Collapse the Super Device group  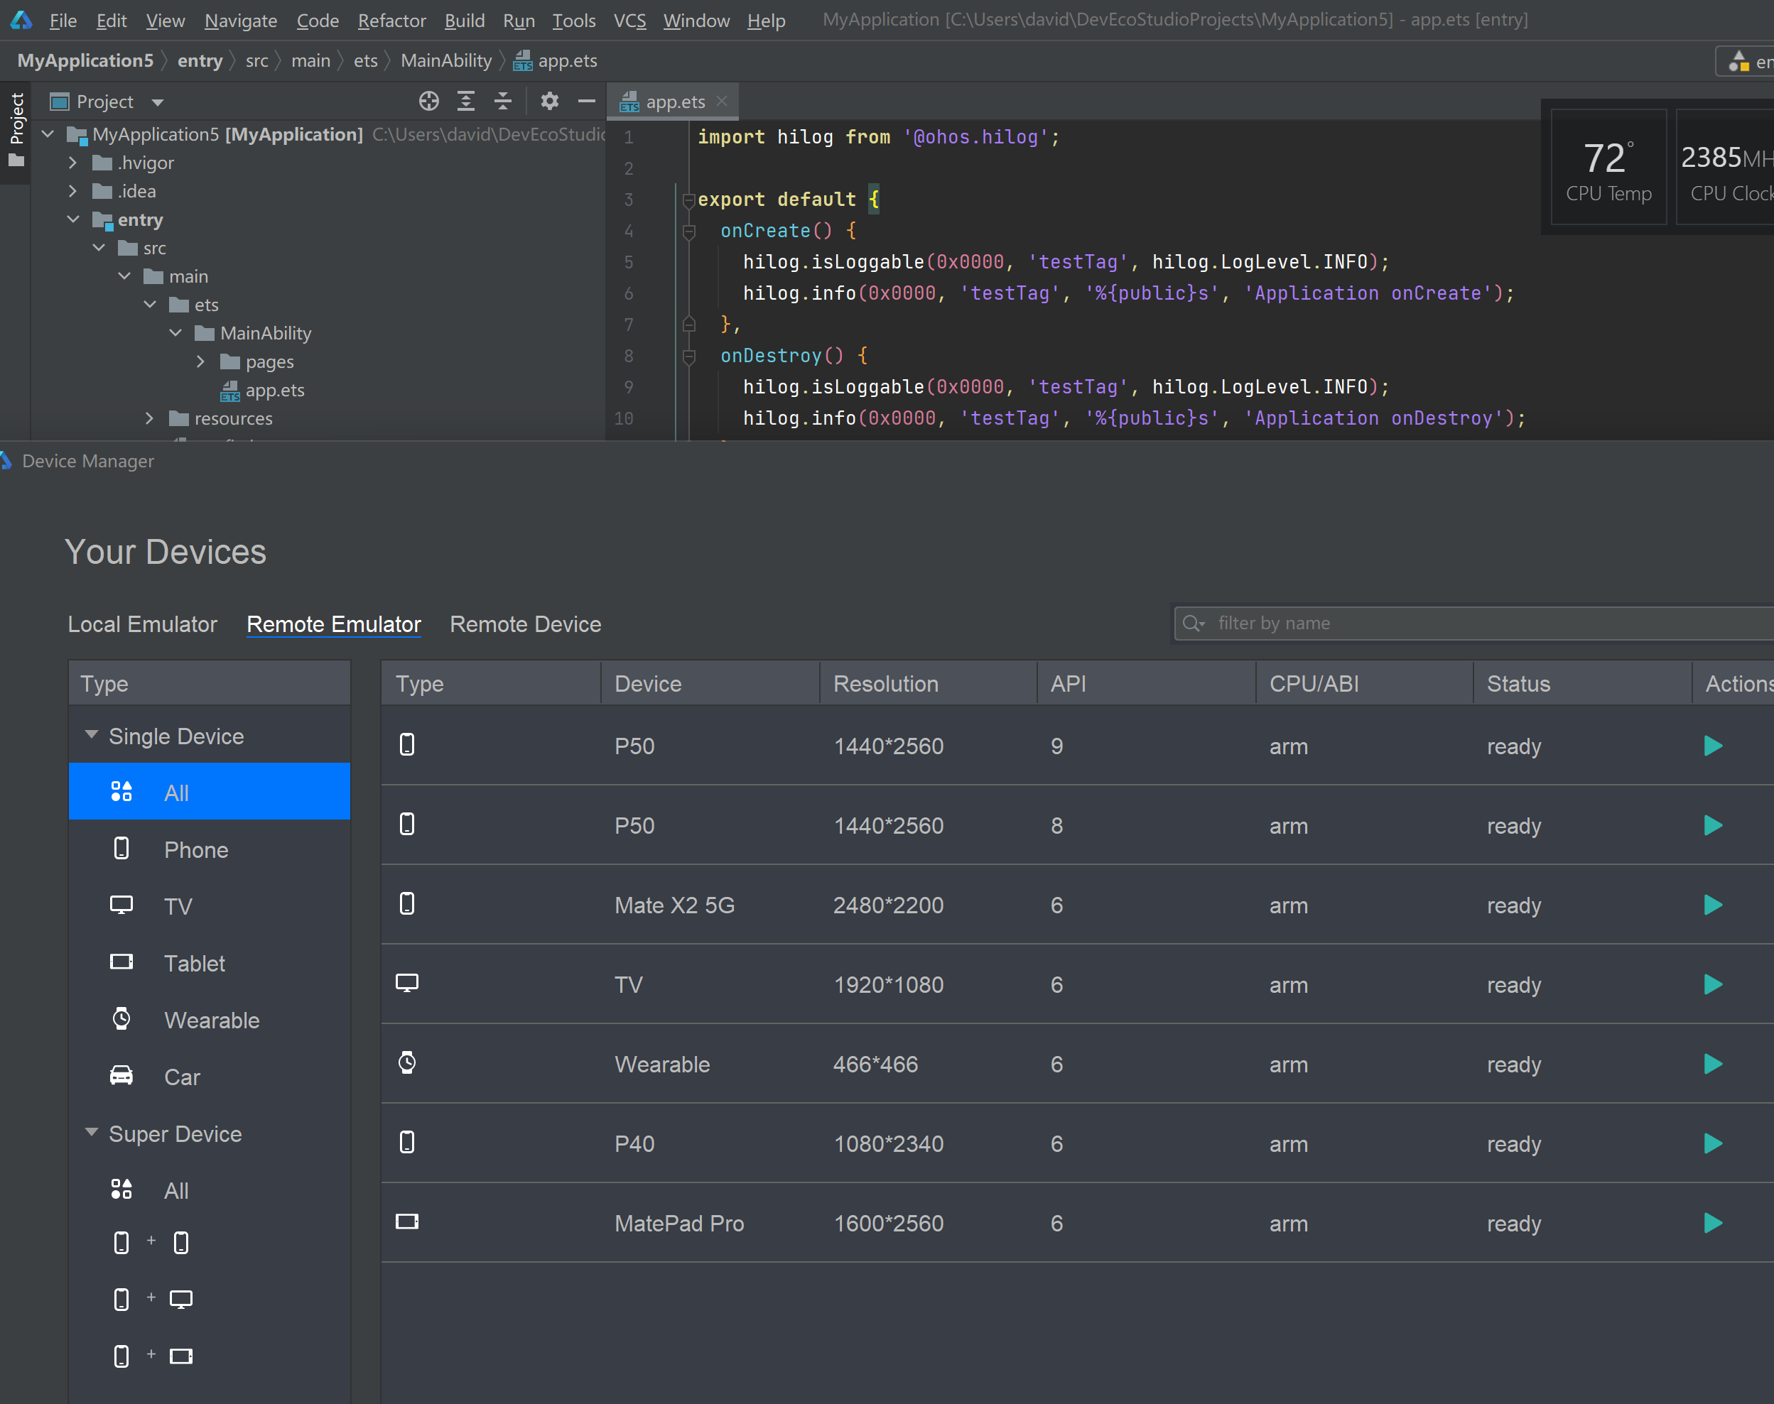coord(91,1132)
